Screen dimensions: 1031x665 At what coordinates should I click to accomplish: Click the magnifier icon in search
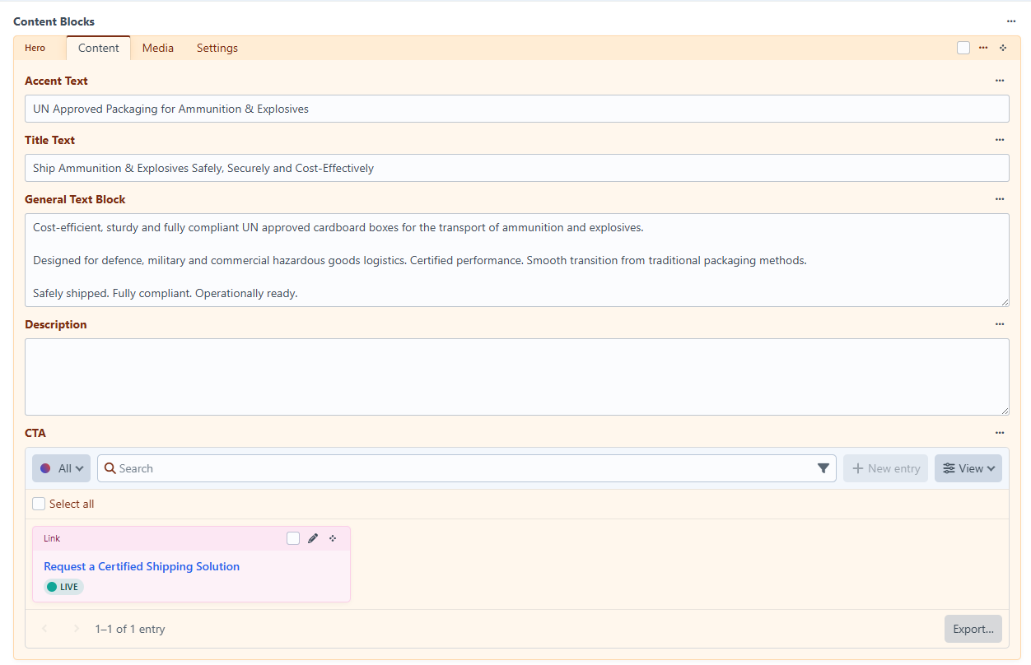pos(110,468)
